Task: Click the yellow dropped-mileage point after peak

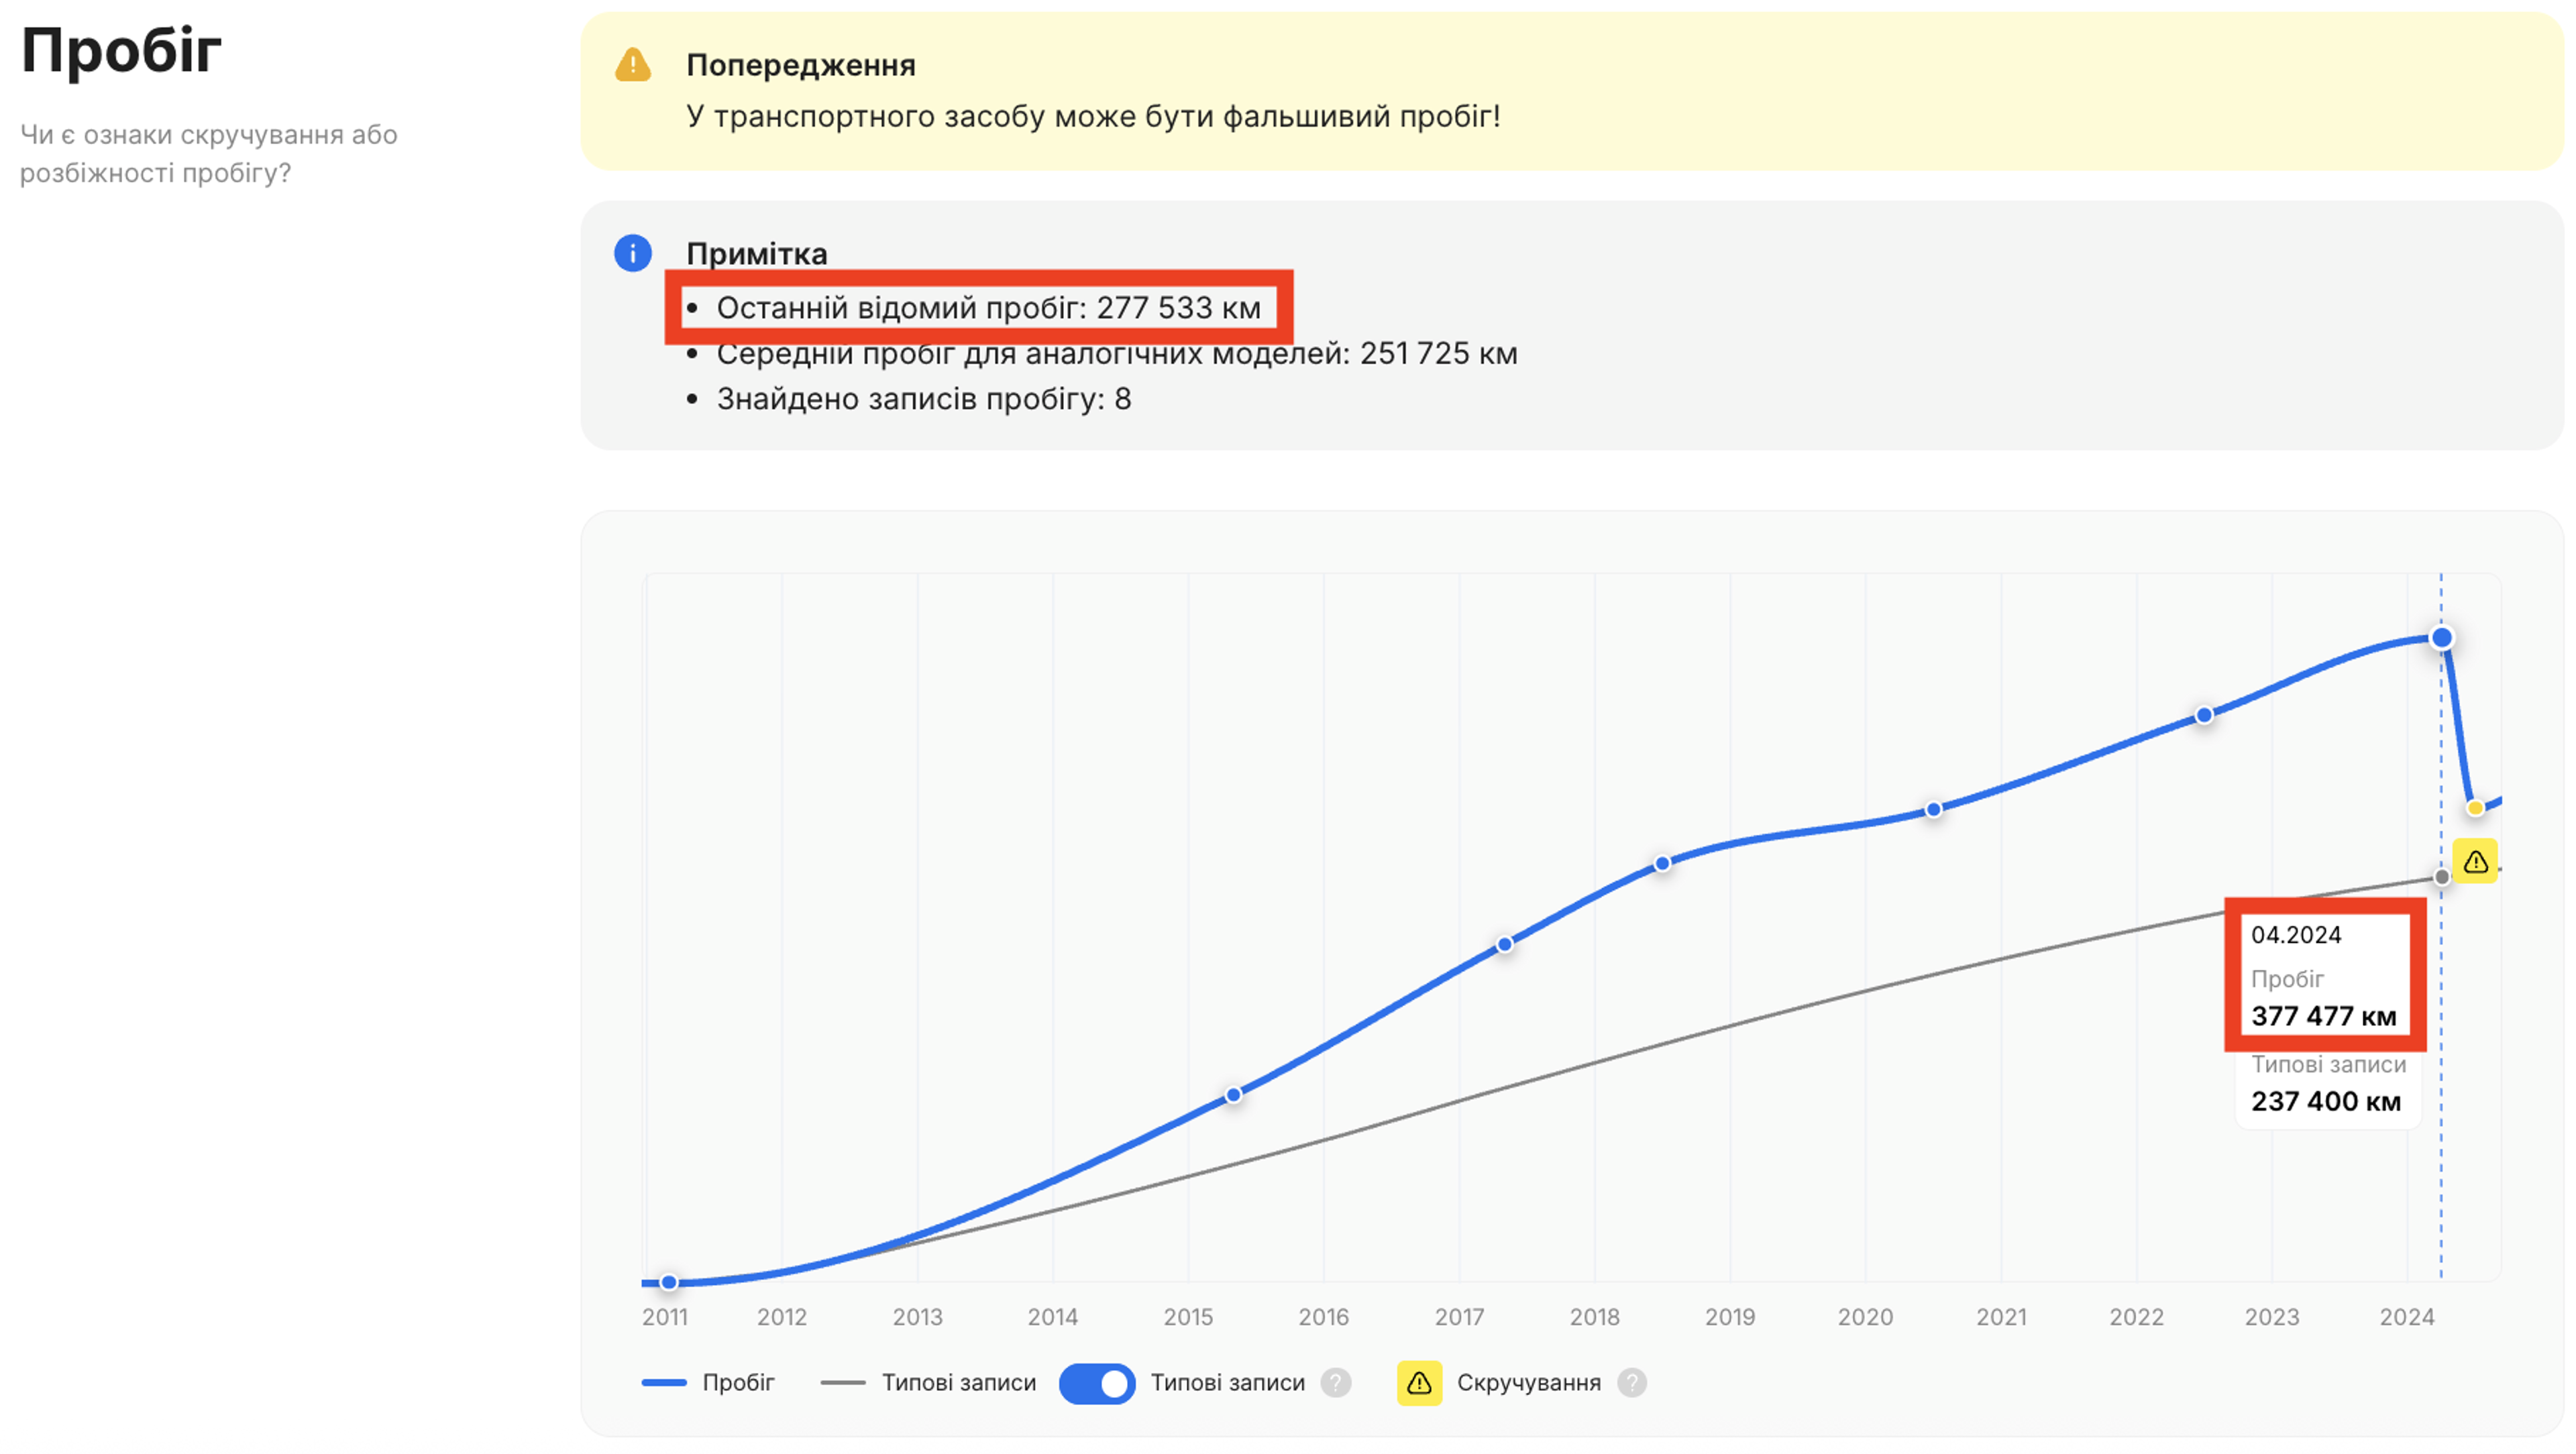Action: point(2475,808)
